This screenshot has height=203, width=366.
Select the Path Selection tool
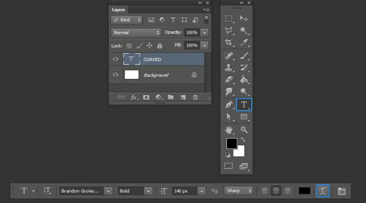pyautogui.click(x=229, y=116)
